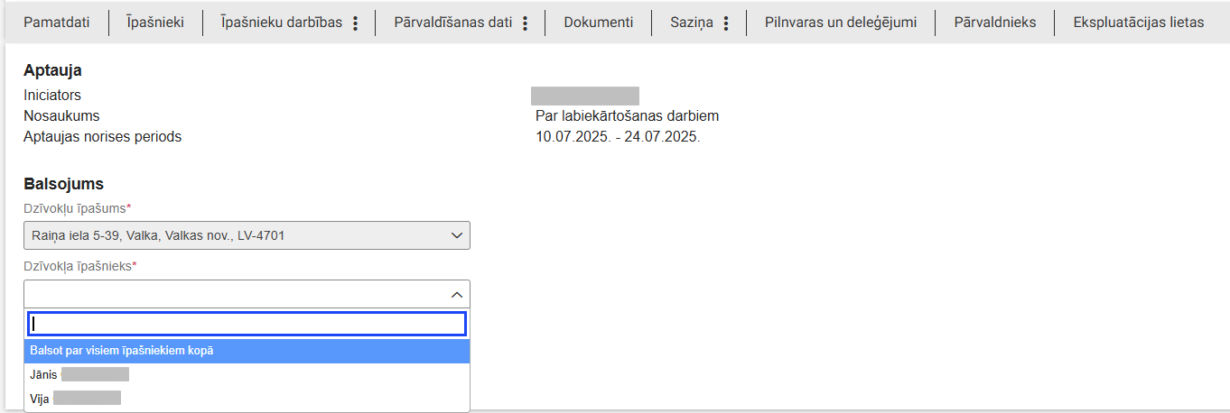Open the three-dot menu beside Saziņa
The height and width of the screenshot is (413, 1230).
[726, 23]
